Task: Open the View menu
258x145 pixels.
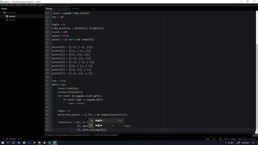Action: (12, 5)
